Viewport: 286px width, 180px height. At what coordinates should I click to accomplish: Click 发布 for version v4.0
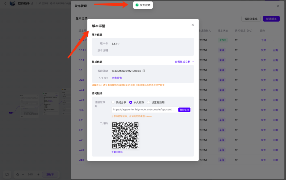(x=263, y=150)
